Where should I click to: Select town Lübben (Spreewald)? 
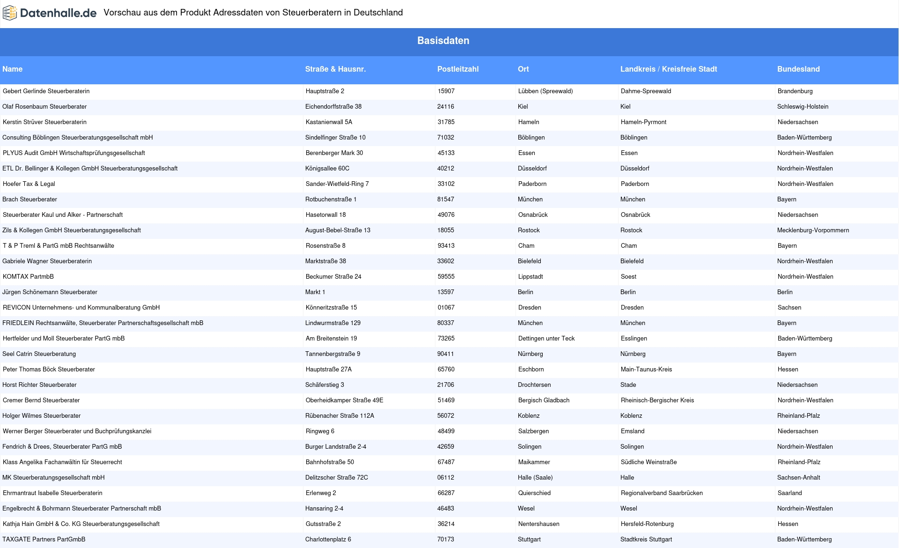545,91
